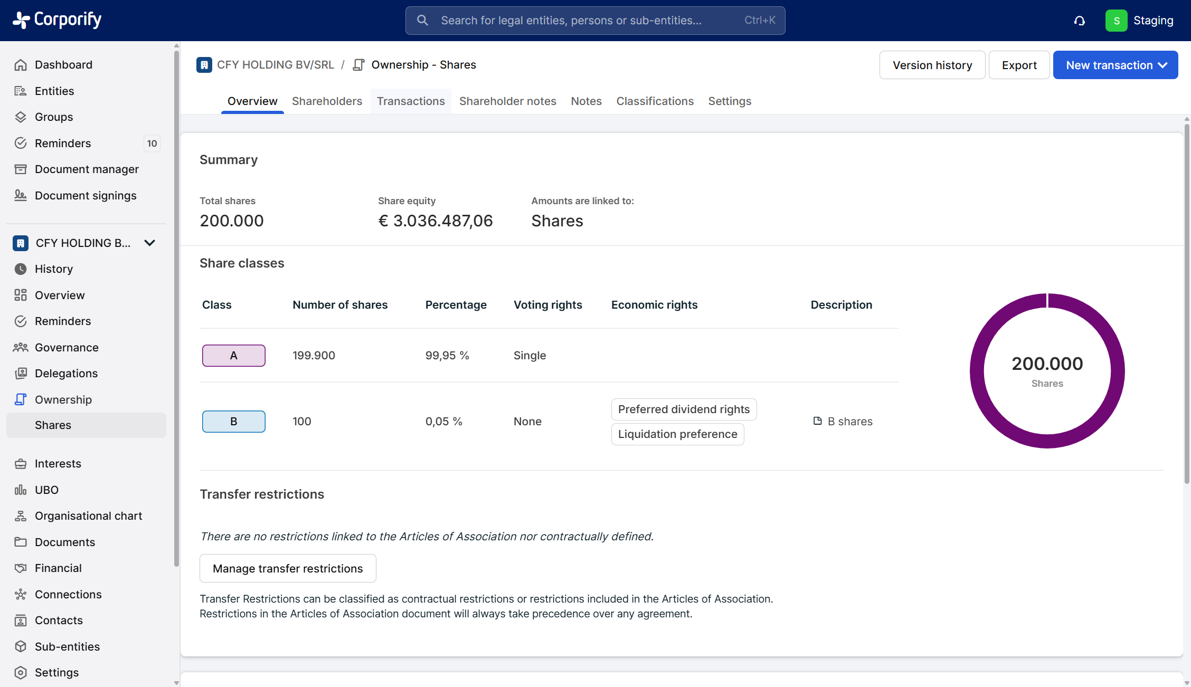
Task: Click the Version history button
Action: 932,65
